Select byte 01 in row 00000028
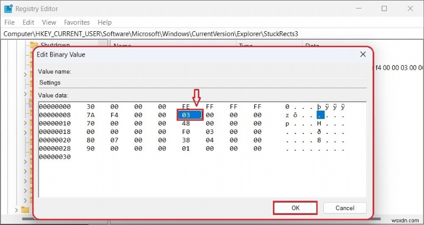The height and width of the screenshot is (225, 424). (186, 149)
